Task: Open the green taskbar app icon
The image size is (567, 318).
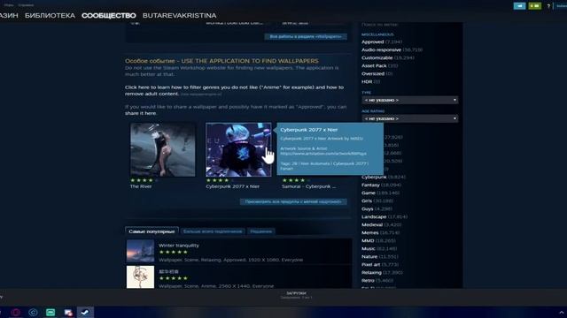Action: [50, 312]
